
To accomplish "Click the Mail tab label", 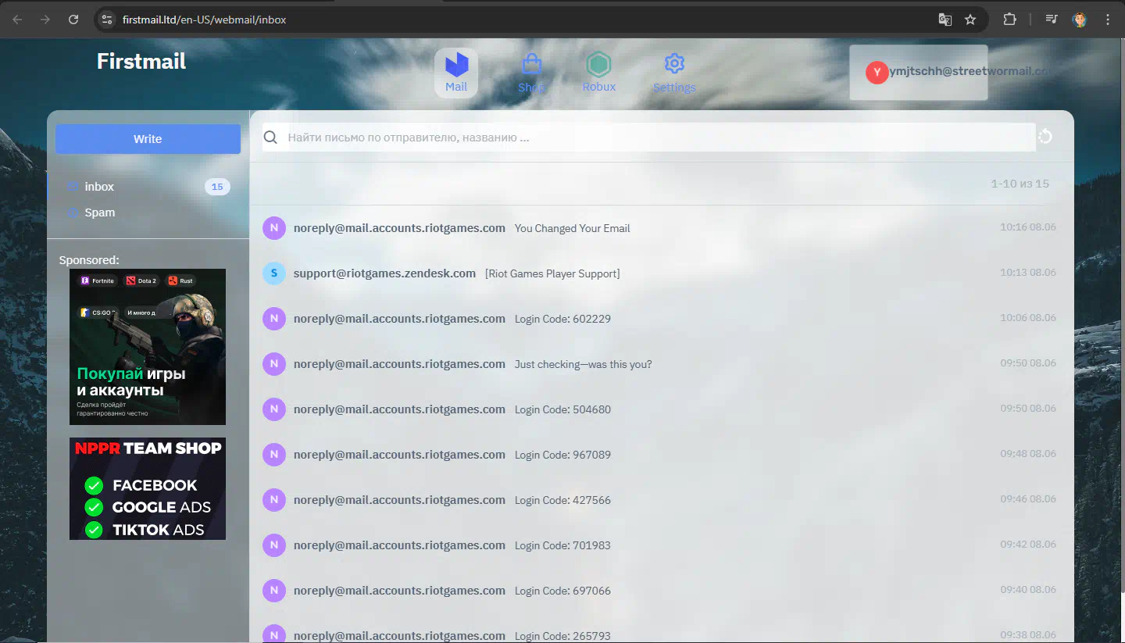I will click(x=456, y=87).
